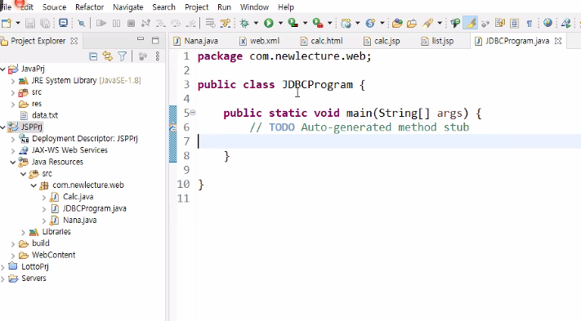Click the Coverage run icon
This screenshot has height=321, width=581.
click(x=293, y=24)
